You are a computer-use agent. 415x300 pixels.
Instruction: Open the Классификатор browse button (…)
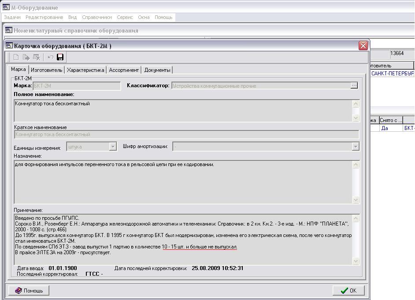354,86
